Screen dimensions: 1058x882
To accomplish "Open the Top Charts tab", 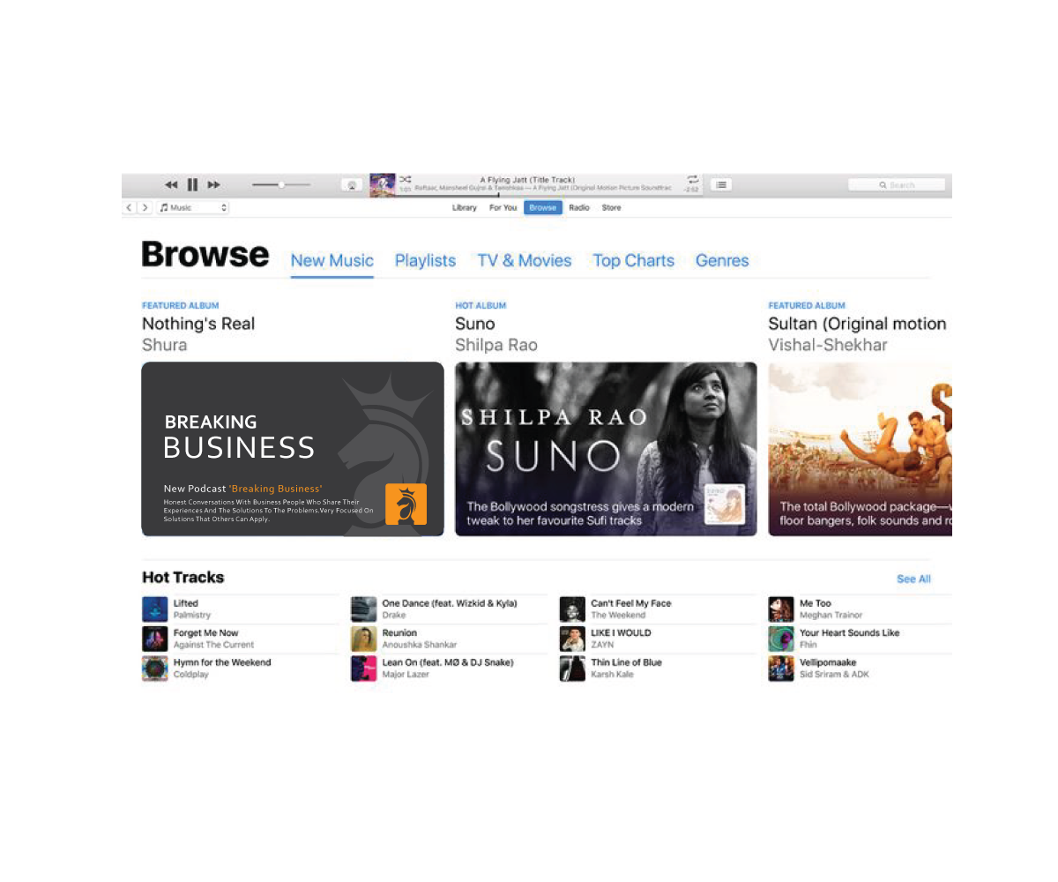I will coord(633,261).
